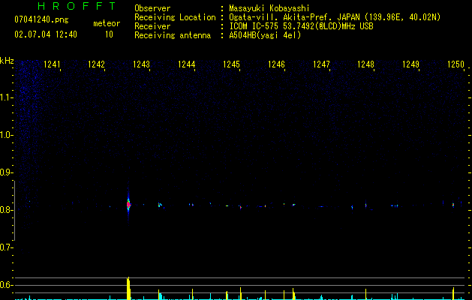Click the 1245 time axis marker

click(x=231, y=64)
